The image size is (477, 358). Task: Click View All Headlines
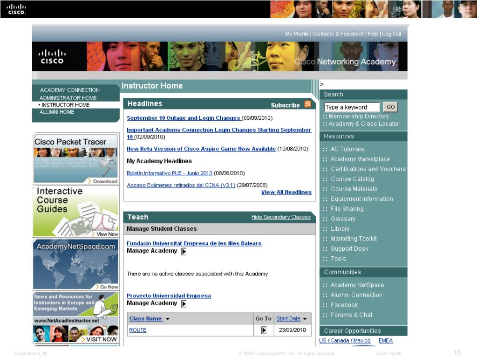pyautogui.click(x=286, y=193)
